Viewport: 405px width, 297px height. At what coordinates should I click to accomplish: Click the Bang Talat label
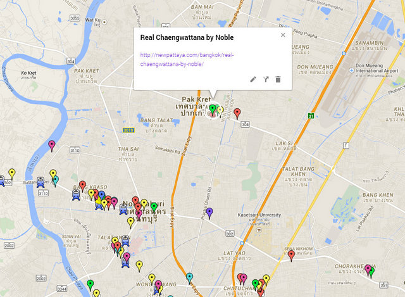click(156, 125)
